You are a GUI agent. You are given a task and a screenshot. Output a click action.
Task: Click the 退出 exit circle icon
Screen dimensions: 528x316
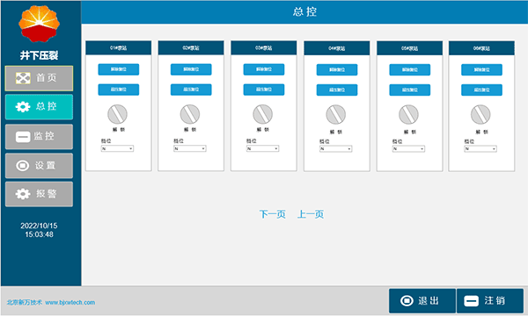[x=407, y=300]
